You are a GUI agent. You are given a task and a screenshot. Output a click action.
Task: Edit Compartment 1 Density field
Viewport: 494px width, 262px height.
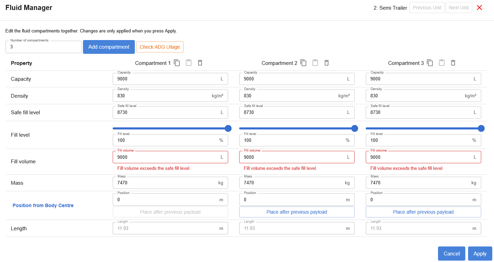tap(170, 96)
